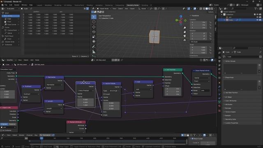Switch to the Shading workspace tab
Viewport: 263px width, 148px height.
[x=90, y=5]
